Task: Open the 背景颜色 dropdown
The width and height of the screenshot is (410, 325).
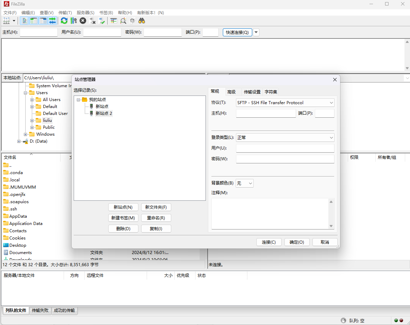Action: [x=250, y=183]
